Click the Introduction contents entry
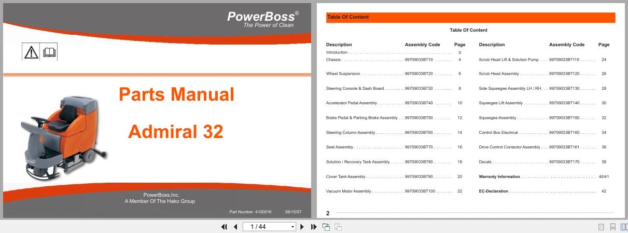The image size is (628, 233). click(x=337, y=52)
